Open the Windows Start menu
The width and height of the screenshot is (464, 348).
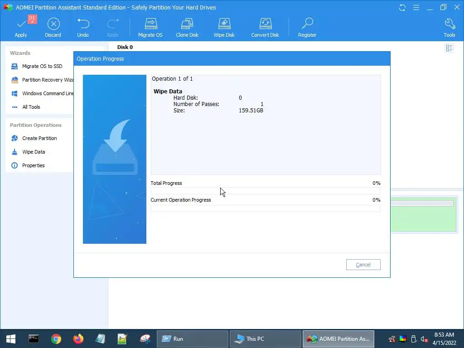(11, 339)
